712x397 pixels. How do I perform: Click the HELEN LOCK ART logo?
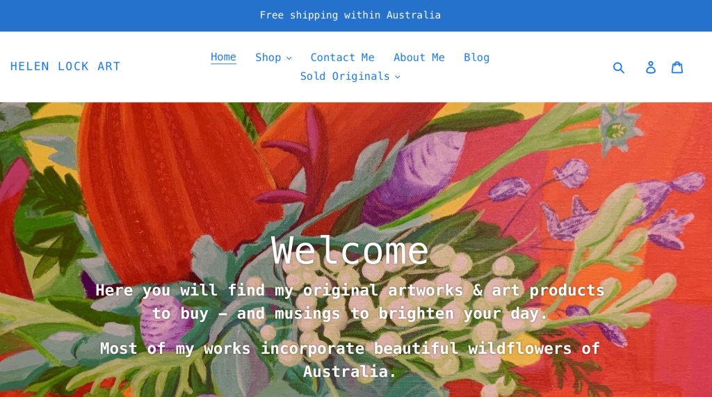tap(65, 66)
